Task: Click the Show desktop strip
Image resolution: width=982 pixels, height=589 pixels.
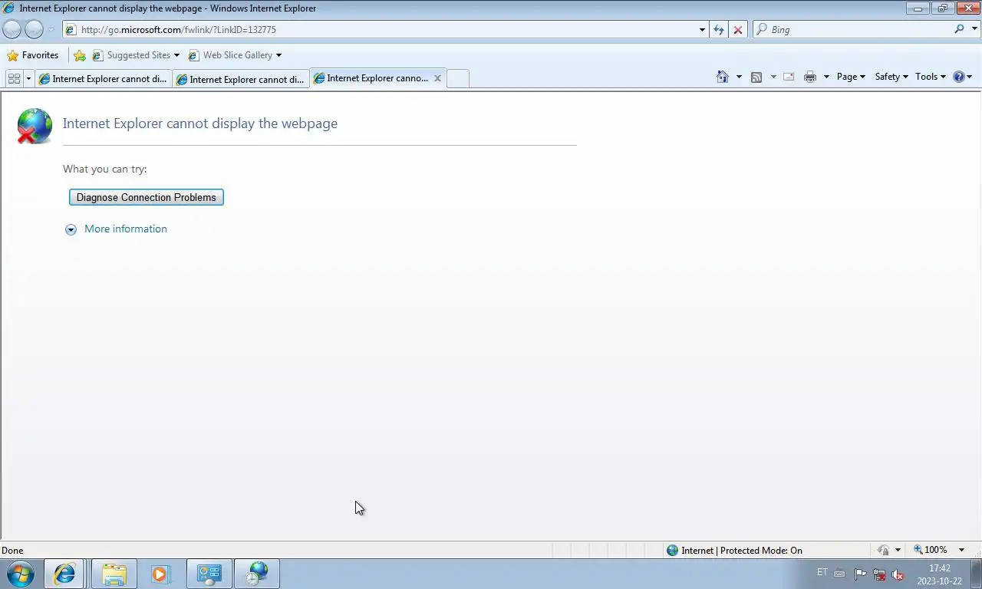Action: point(976,574)
